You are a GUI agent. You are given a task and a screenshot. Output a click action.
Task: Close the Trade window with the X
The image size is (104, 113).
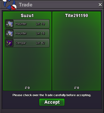click(100, 5)
